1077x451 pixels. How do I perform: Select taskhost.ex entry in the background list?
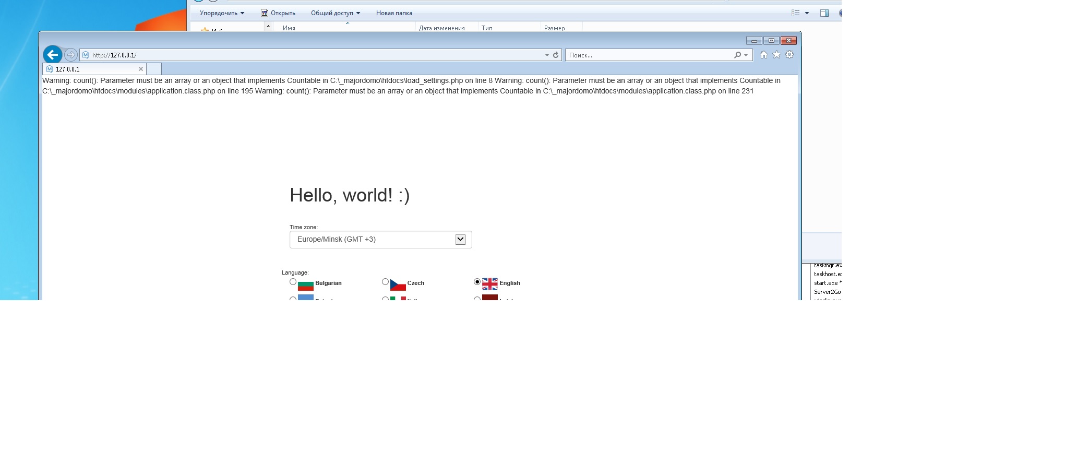pos(828,274)
